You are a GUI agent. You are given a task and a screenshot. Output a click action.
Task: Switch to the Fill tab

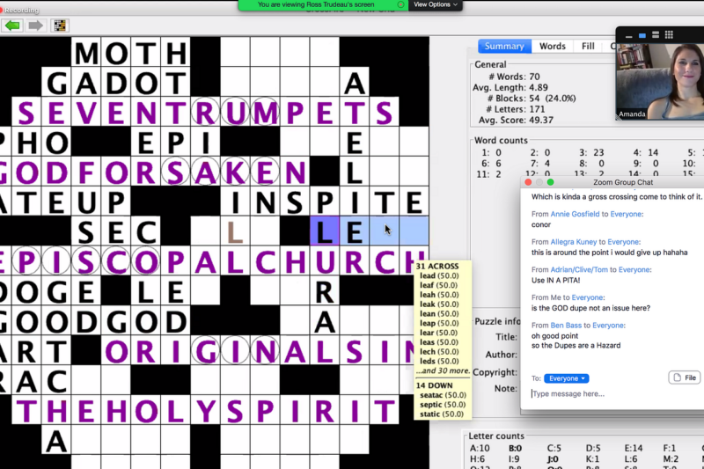588,46
